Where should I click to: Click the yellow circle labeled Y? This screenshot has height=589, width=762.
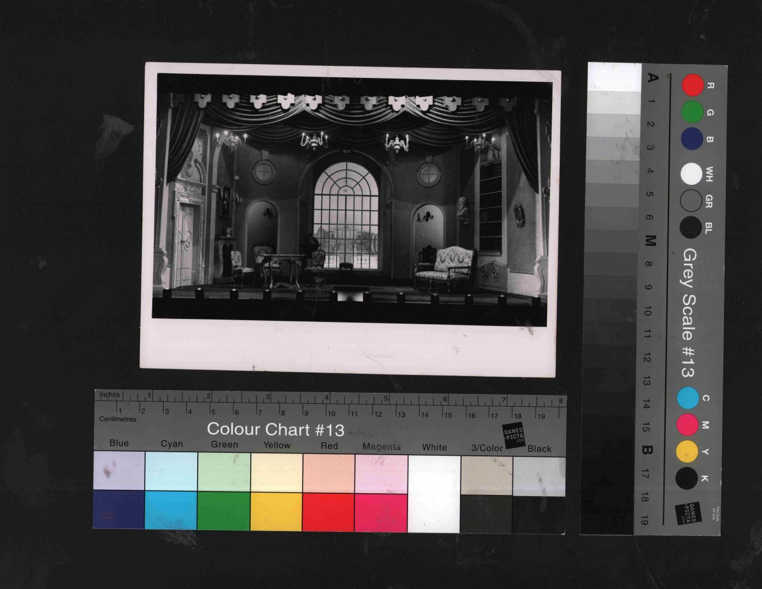tap(686, 451)
